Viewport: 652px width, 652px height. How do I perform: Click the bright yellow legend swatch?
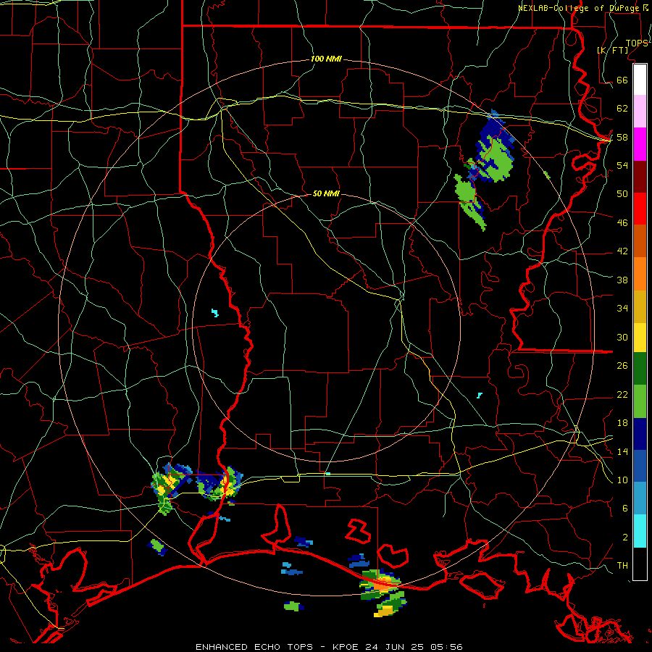(x=640, y=338)
